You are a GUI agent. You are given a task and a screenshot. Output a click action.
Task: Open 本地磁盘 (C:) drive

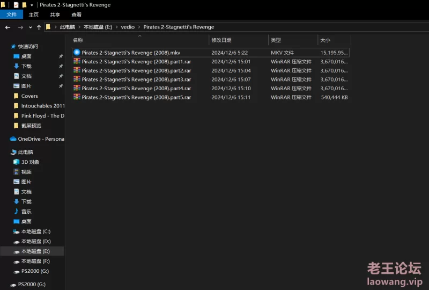pos(36,231)
